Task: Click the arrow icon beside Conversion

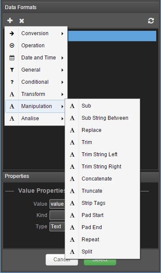Action: [x=12, y=33]
